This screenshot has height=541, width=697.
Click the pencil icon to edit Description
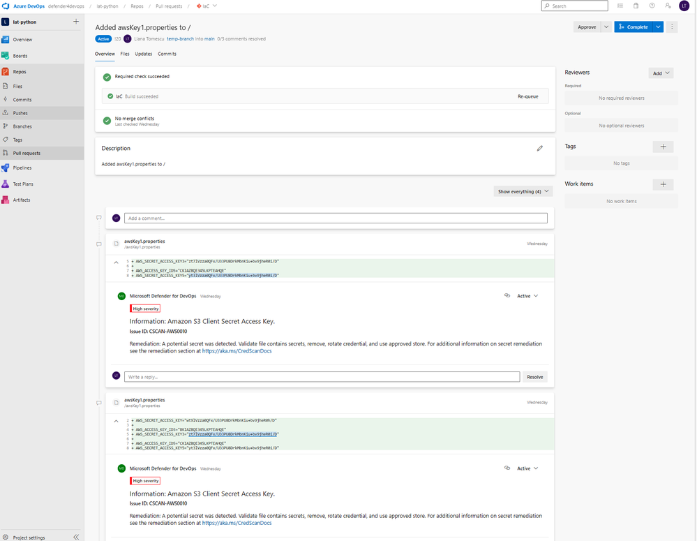(539, 148)
